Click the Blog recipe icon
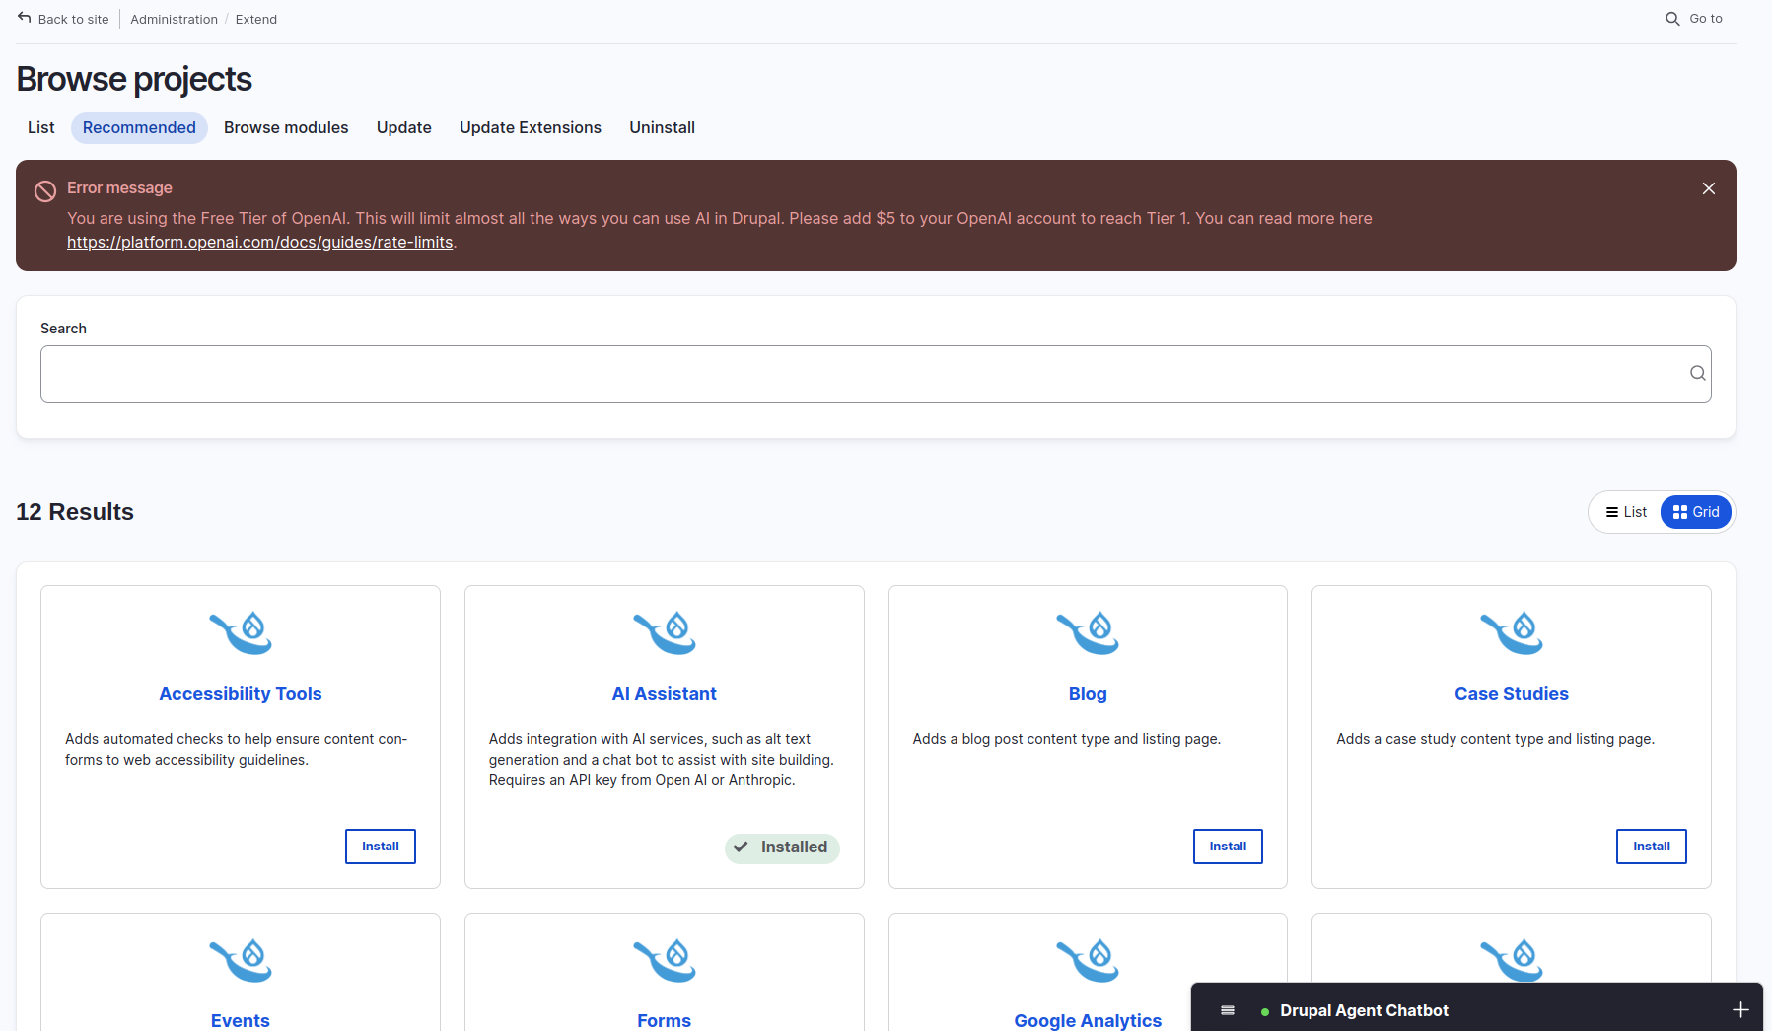1772x1031 pixels. 1088,632
